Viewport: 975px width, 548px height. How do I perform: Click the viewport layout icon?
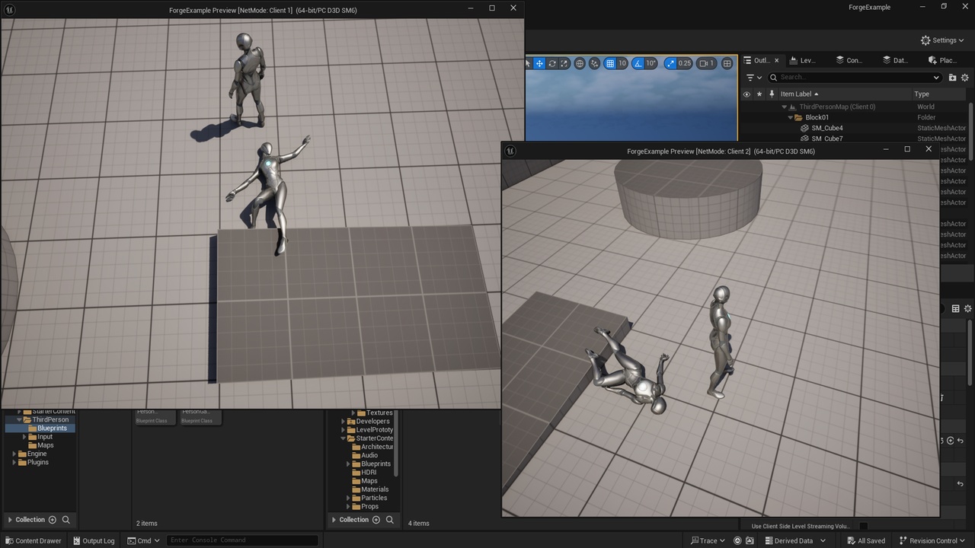click(727, 63)
